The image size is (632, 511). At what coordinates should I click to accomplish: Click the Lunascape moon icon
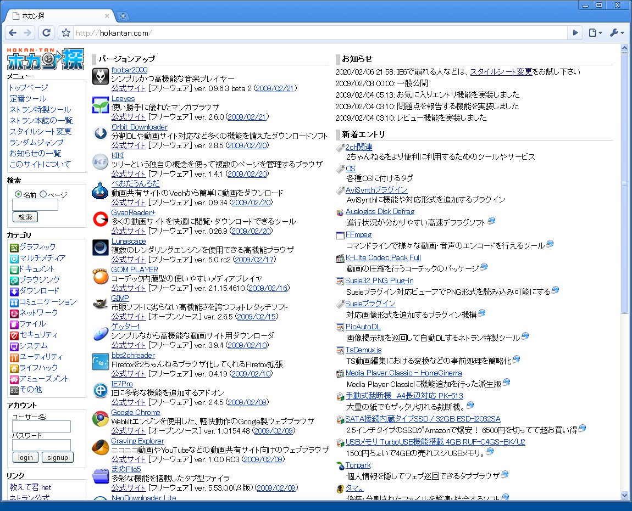101,248
